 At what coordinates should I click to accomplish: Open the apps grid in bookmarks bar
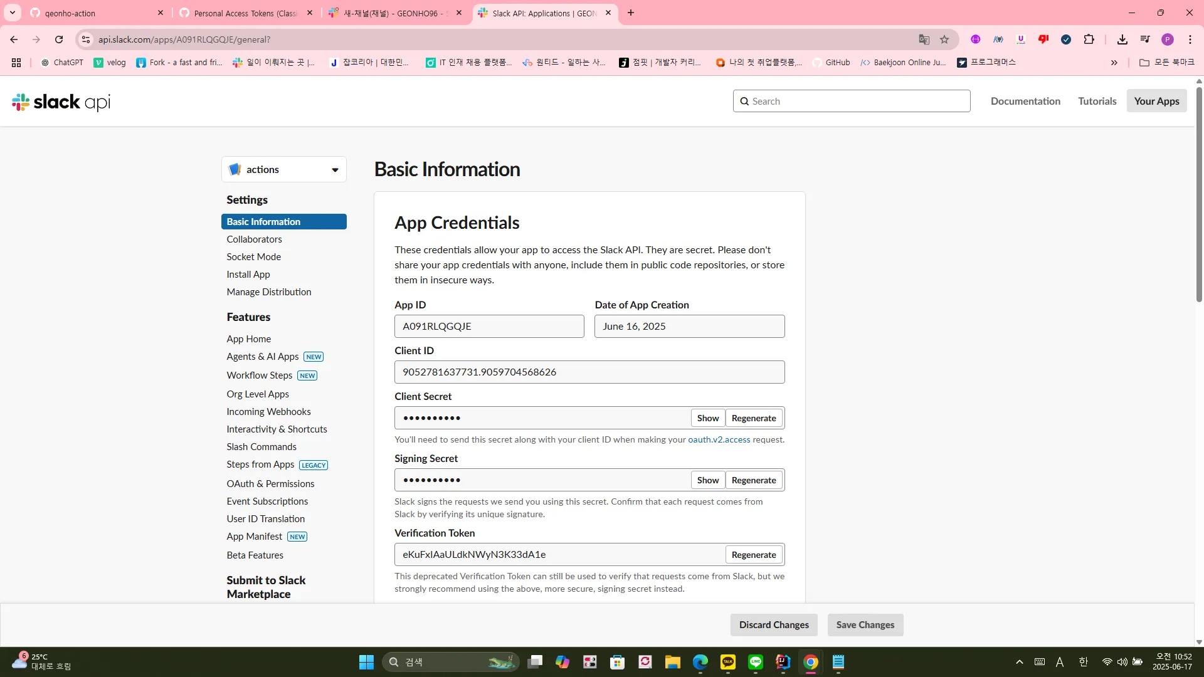16,63
